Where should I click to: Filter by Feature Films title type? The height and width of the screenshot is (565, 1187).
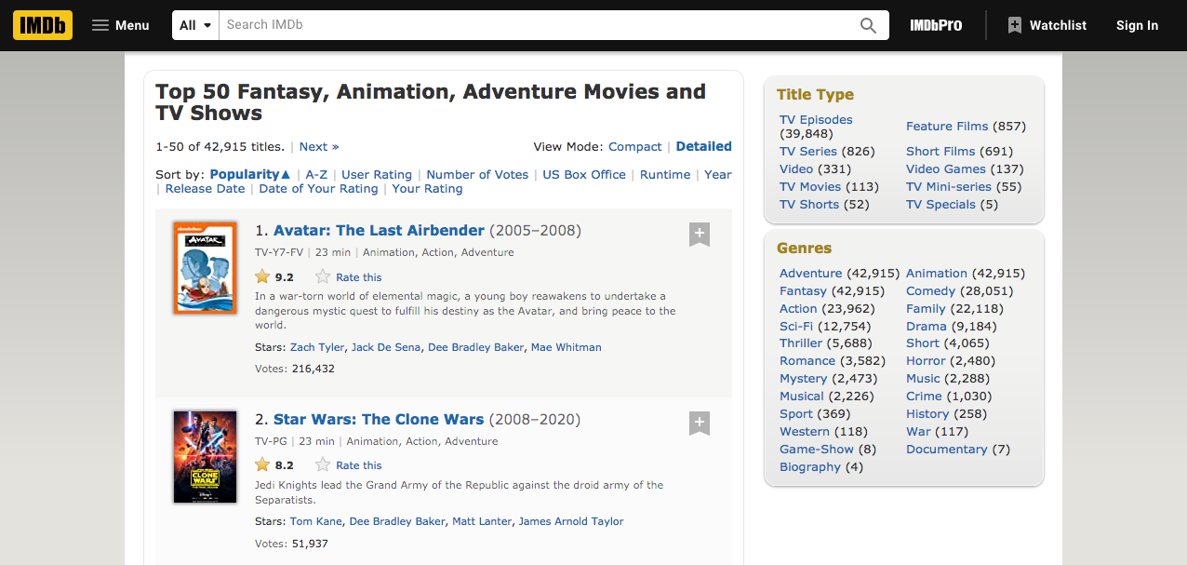pyautogui.click(x=947, y=126)
